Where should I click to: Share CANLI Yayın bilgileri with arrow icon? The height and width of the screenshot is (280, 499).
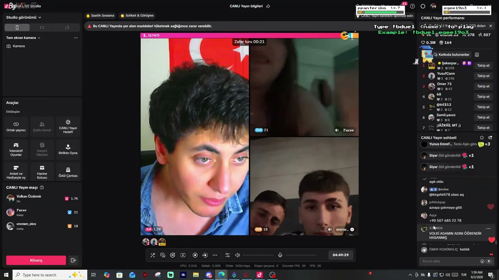pyautogui.click(x=268, y=6)
